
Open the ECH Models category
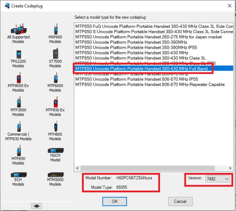click(18, 179)
